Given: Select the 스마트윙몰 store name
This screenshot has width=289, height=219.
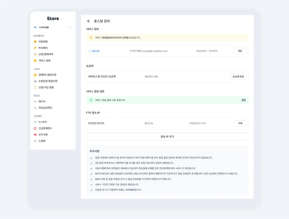Looking at the screenshot, I should click(x=44, y=27).
